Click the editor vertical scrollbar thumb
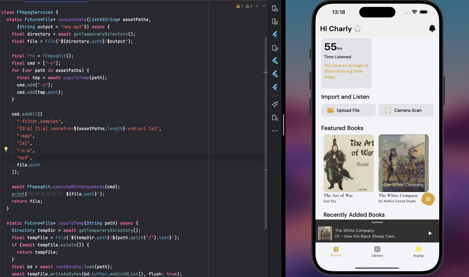This screenshot has height=277, width=469. point(266,133)
